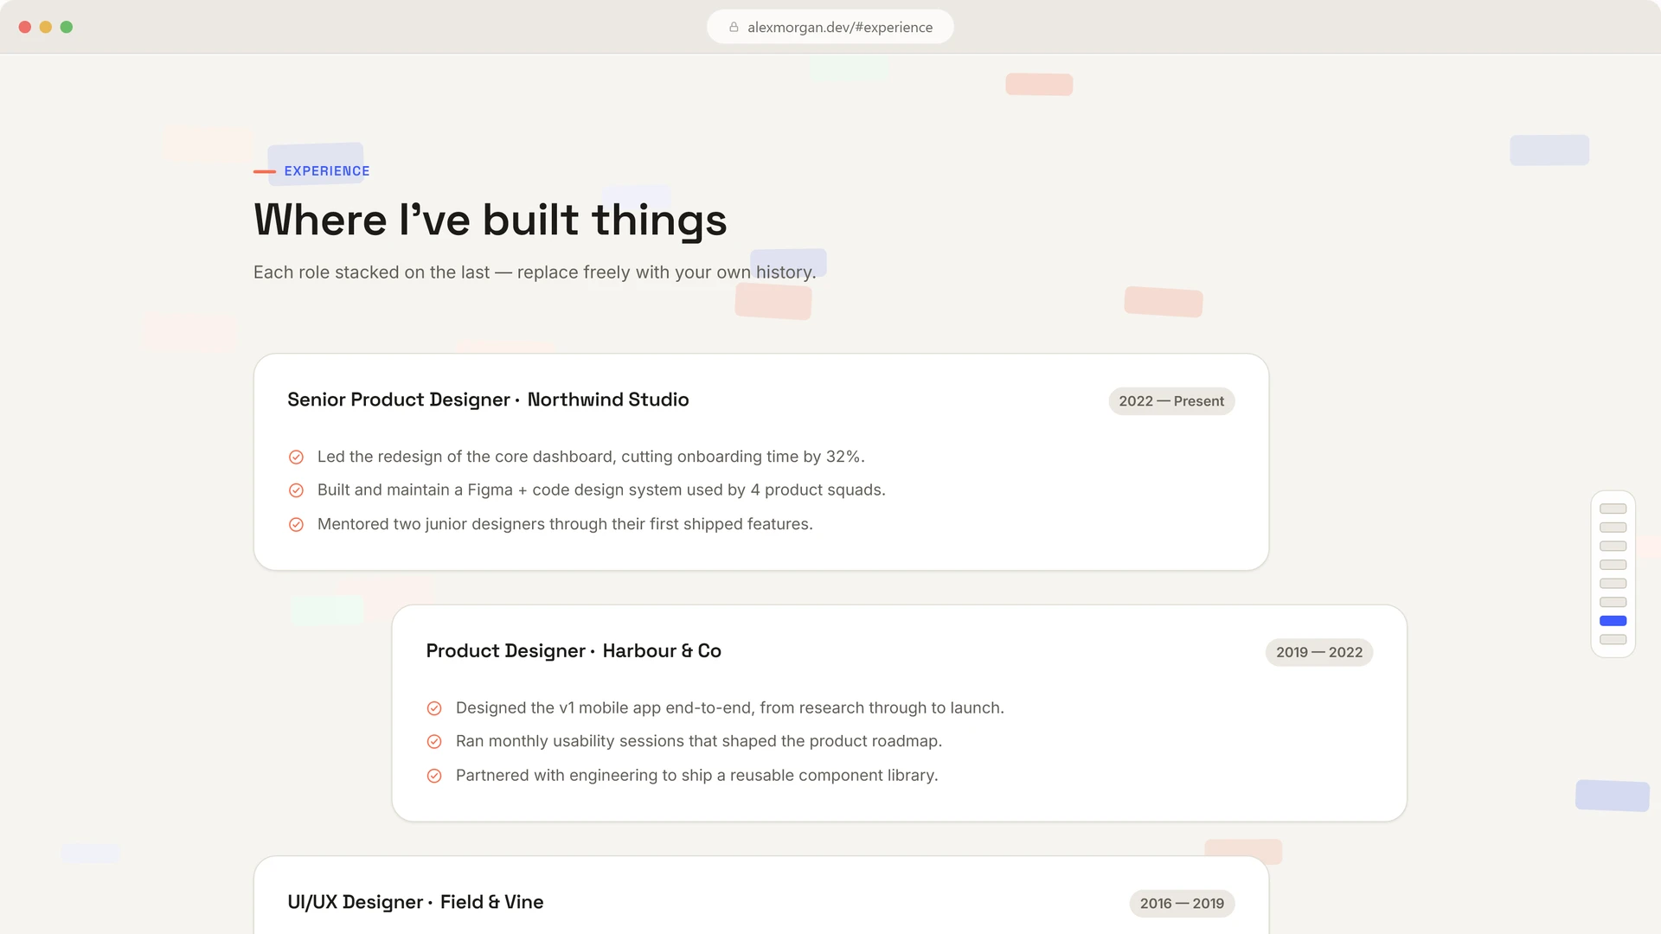Click the check icon beside 'Designed the v1 mobile app'
The height and width of the screenshot is (934, 1661).
click(434, 708)
